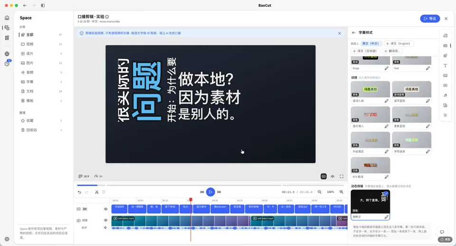Open the subtitle tool in right toolbar
The width and height of the screenshot is (456, 246).
445,46
